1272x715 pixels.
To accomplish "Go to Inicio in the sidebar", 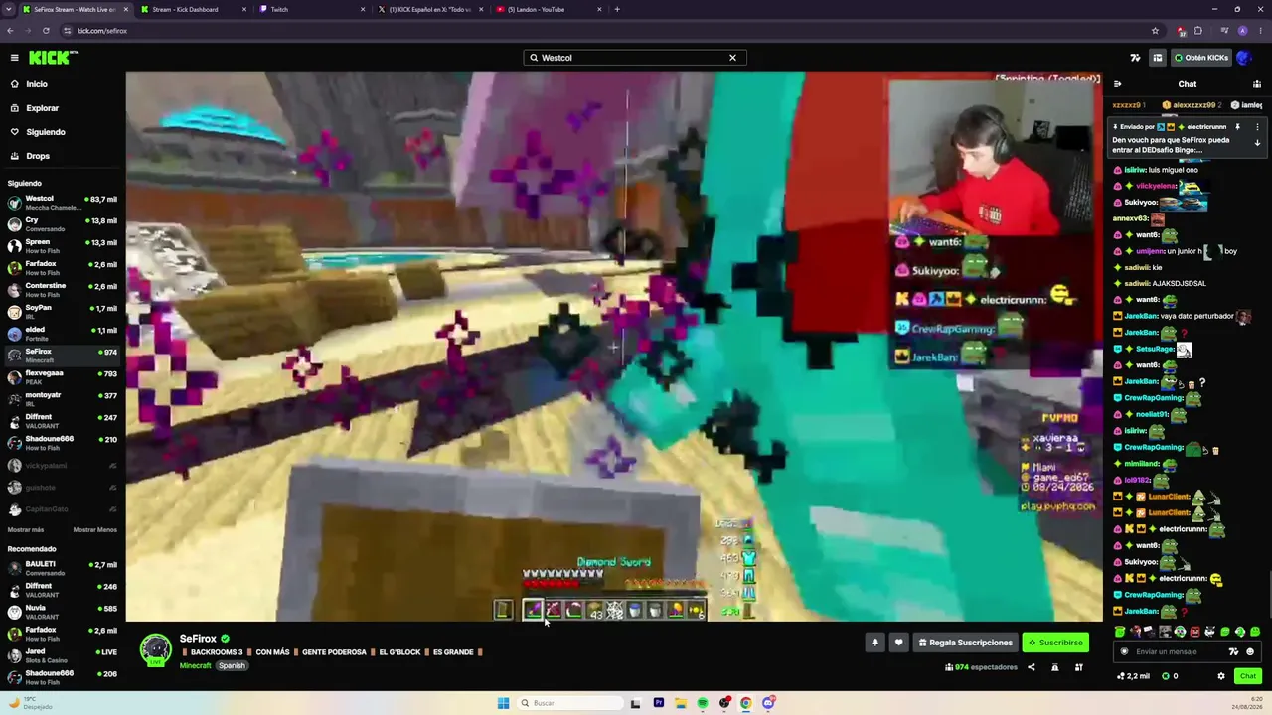I will coord(37,84).
